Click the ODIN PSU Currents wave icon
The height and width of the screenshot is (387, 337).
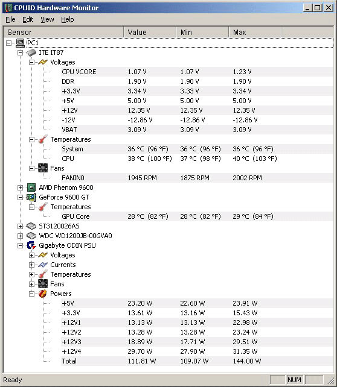pos(43,265)
